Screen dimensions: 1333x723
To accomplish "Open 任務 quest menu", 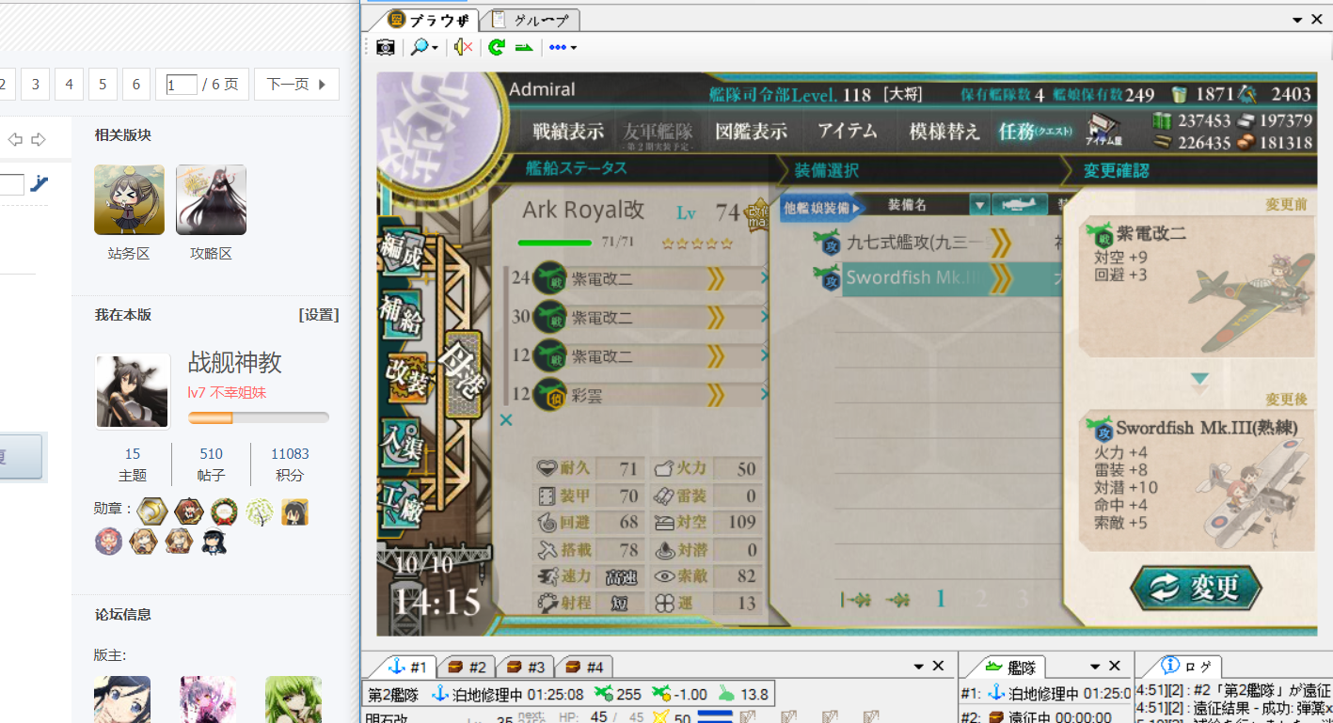I will pyautogui.click(x=1035, y=132).
